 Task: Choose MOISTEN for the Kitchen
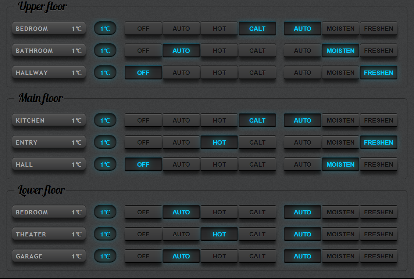pos(340,120)
